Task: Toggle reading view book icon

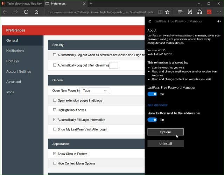Action: point(160,12)
